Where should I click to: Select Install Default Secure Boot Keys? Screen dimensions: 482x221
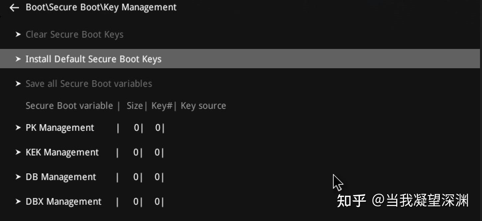[x=93, y=59]
